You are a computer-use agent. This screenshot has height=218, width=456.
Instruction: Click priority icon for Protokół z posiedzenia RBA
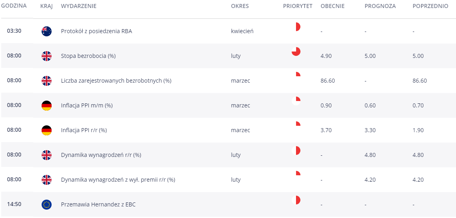296,27
